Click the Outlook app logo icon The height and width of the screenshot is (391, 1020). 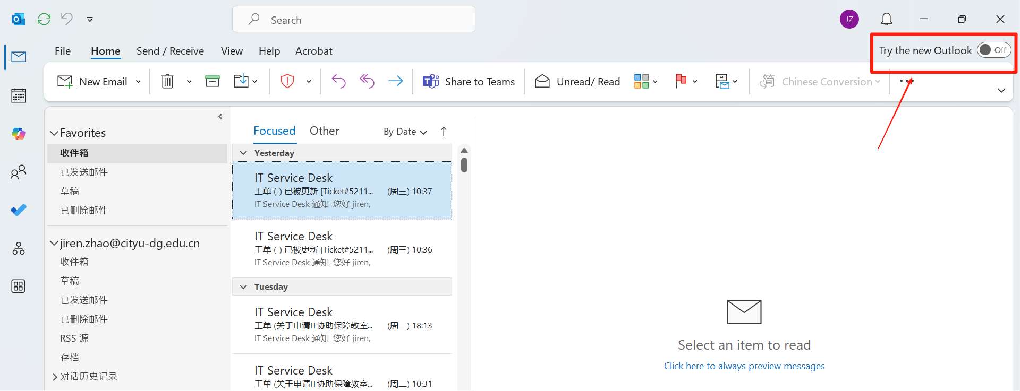(19, 19)
